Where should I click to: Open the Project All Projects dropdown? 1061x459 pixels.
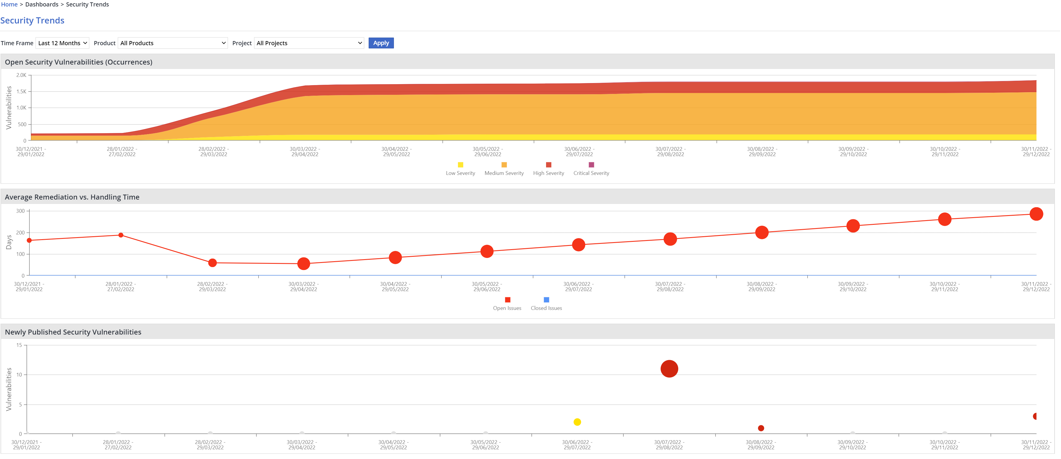coord(309,43)
